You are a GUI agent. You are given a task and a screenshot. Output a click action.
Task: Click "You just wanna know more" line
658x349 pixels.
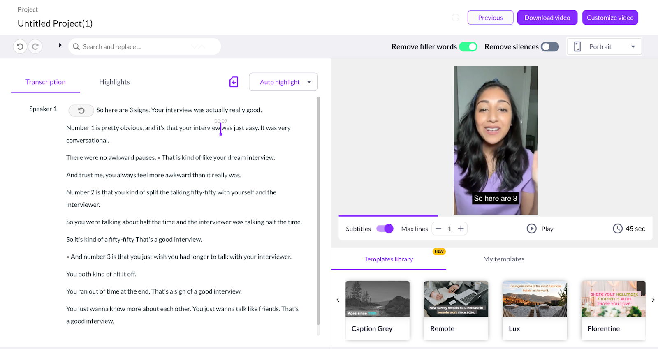(x=183, y=315)
